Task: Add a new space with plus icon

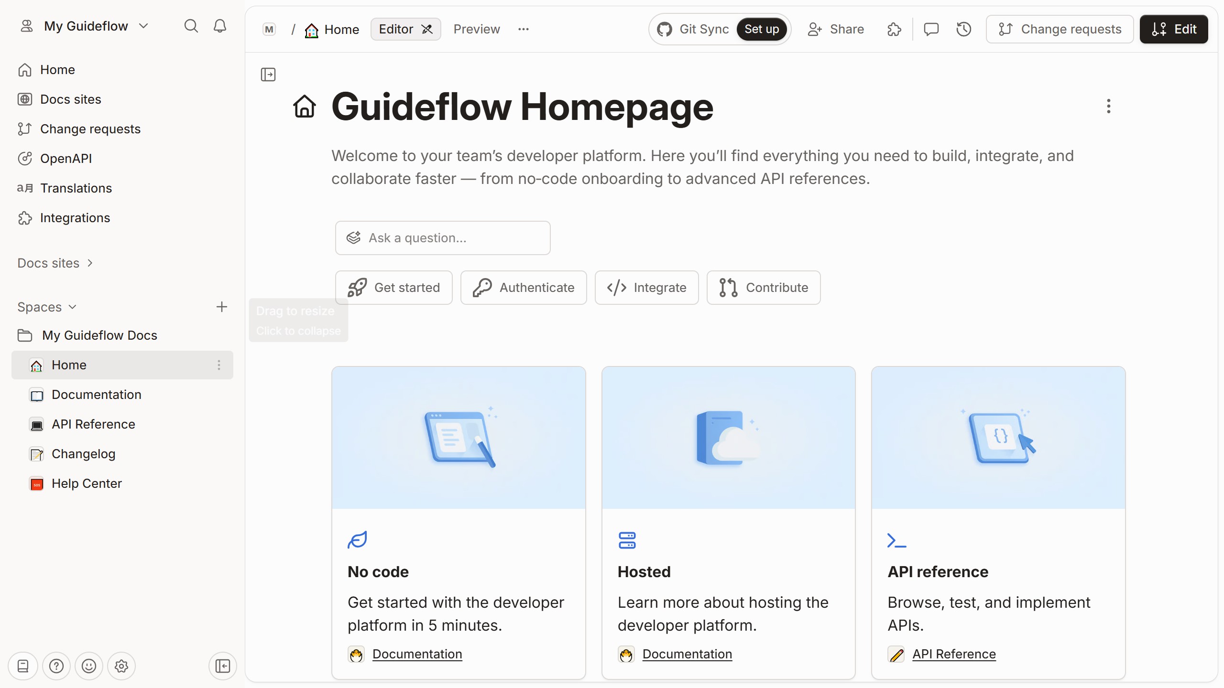Action: point(221,307)
